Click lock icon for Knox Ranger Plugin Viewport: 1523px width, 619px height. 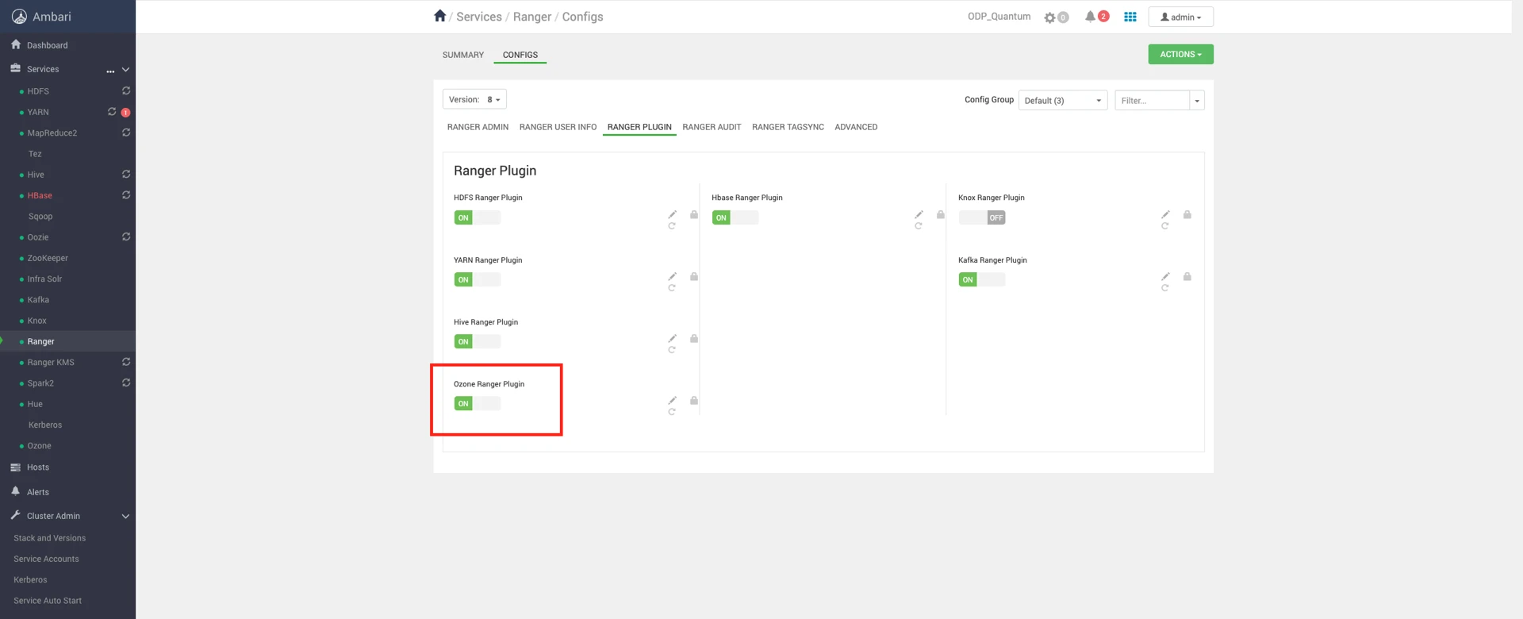click(1187, 214)
